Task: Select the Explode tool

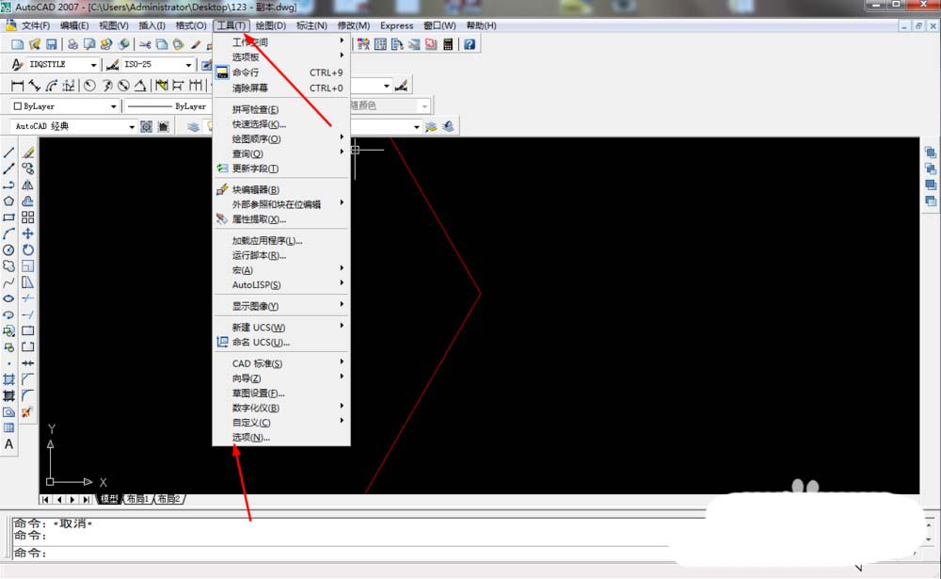Action: coord(27,412)
